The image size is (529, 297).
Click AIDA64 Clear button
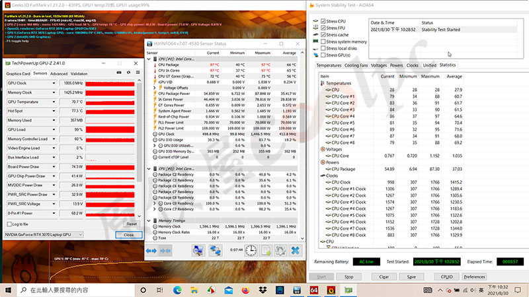[x=384, y=277]
